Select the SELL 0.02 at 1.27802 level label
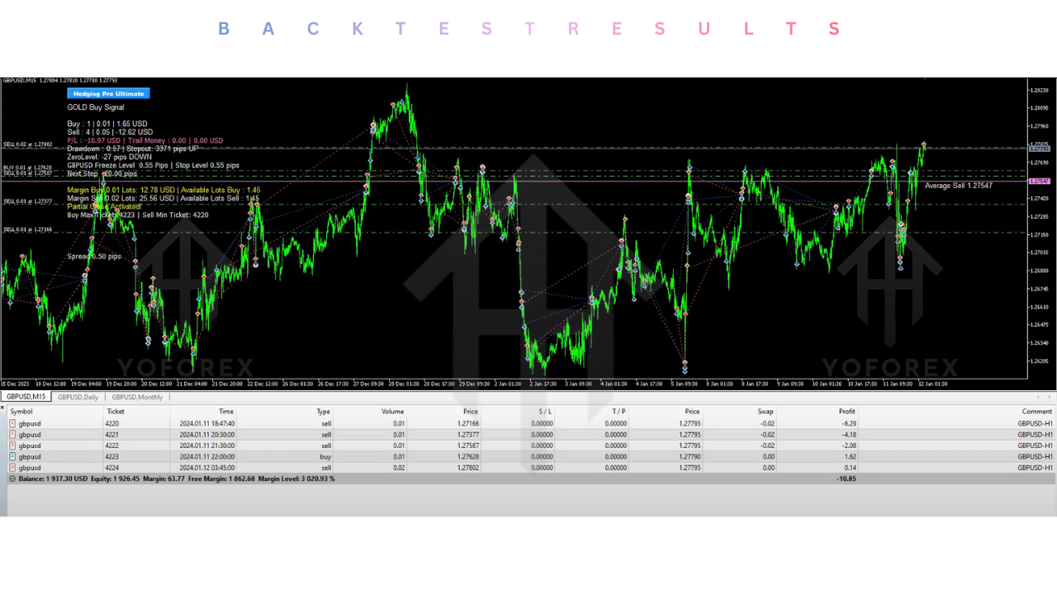The image size is (1057, 594). [x=27, y=144]
